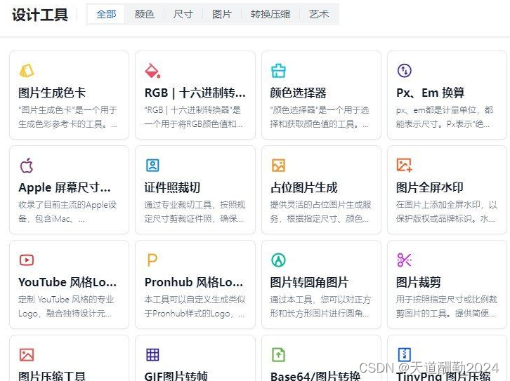Click the Apple logo icon
This screenshot has width=510, height=381.
27,166
